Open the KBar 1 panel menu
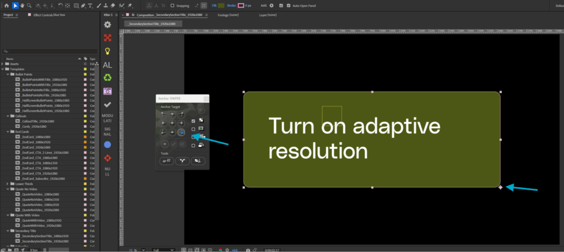The image size is (564, 252). coord(116,15)
